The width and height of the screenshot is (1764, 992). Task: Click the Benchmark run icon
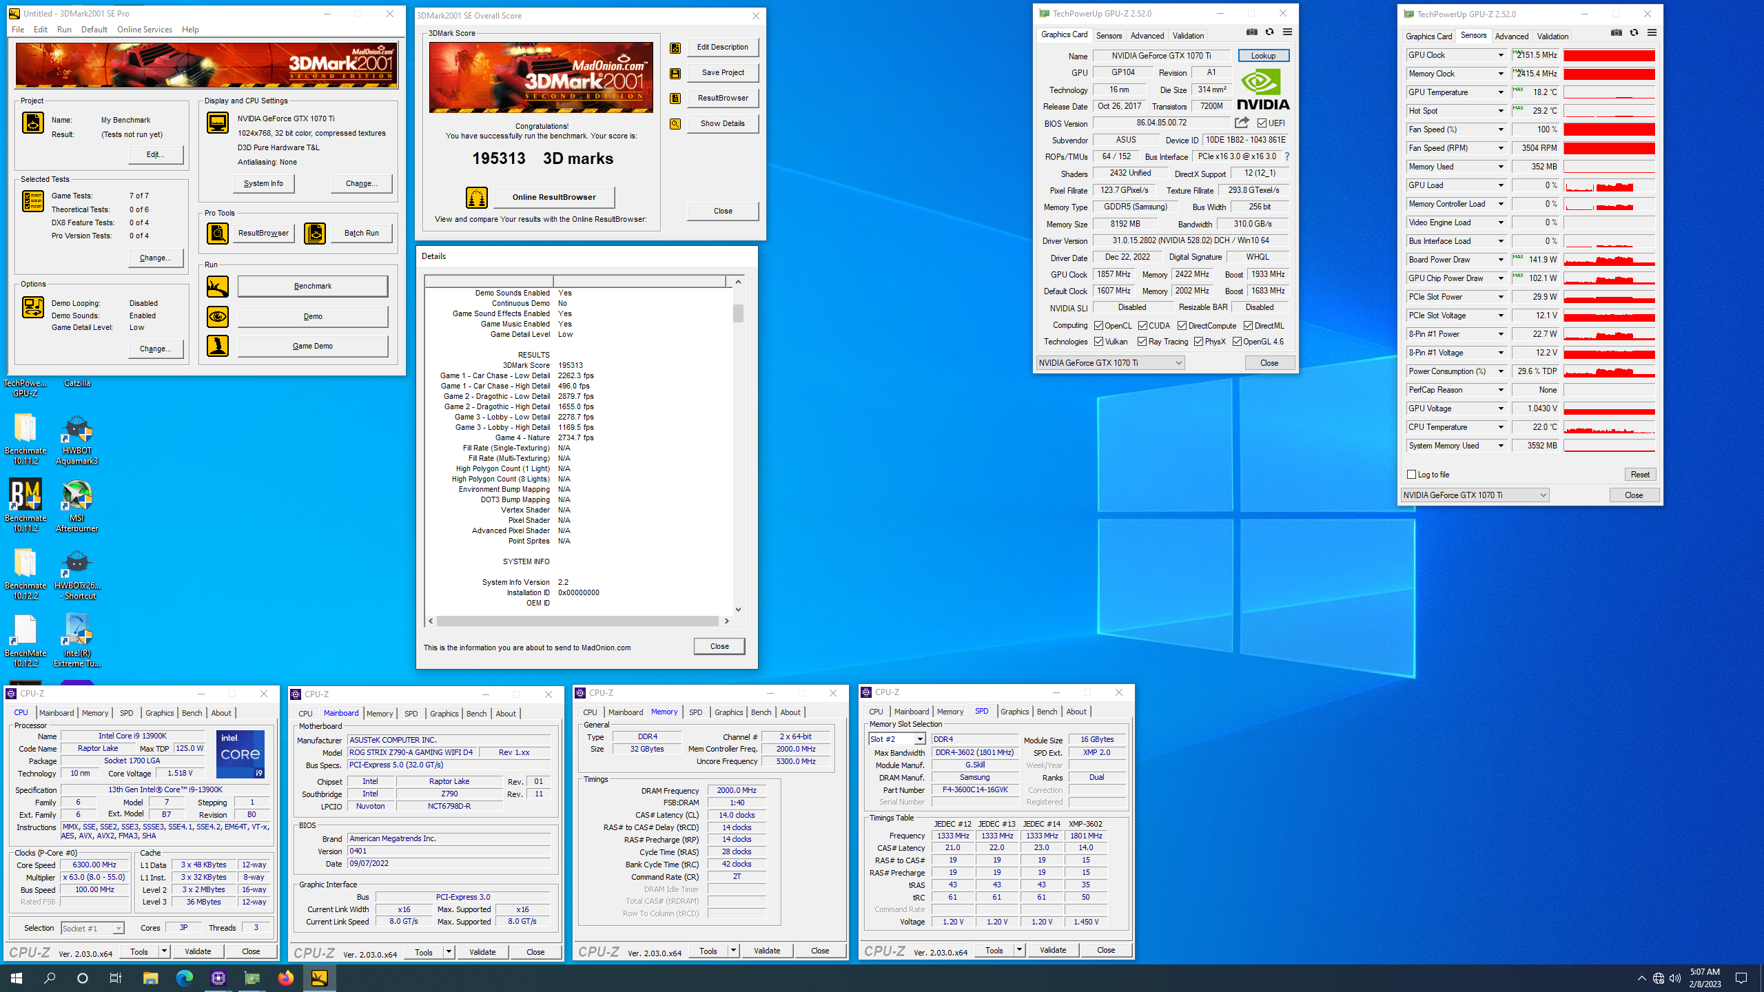click(x=218, y=286)
